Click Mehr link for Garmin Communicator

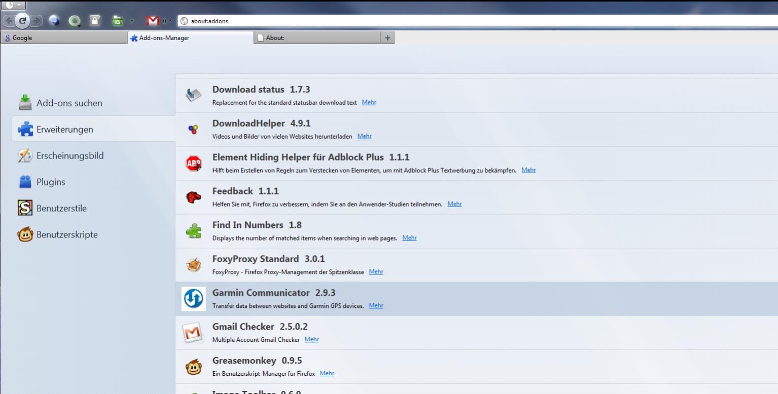coord(376,306)
